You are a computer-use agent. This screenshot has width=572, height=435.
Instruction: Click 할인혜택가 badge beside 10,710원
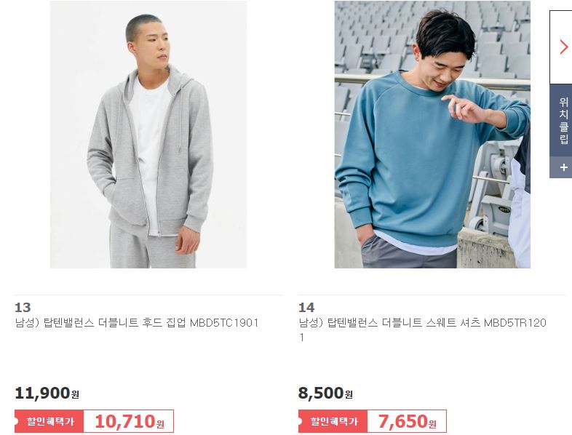point(49,421)
